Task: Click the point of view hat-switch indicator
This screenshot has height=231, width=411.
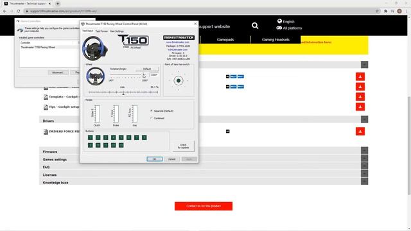Action: click(179, 80)
